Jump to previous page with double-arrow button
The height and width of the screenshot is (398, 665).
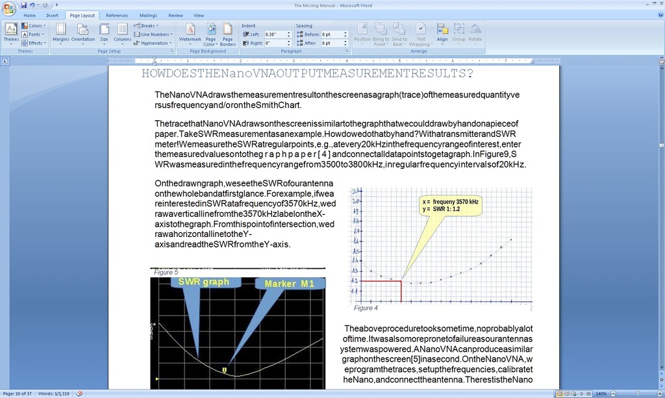click(x=661, y=374)
